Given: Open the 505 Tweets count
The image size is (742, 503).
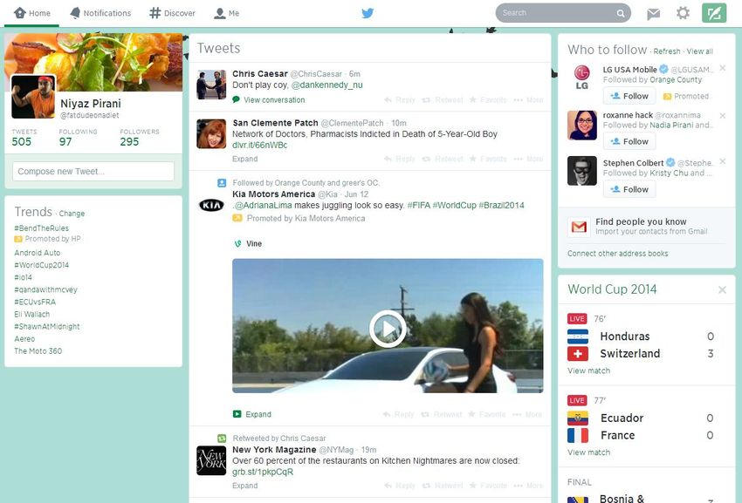Looking at the screenshot, I should tap(24, 138).
